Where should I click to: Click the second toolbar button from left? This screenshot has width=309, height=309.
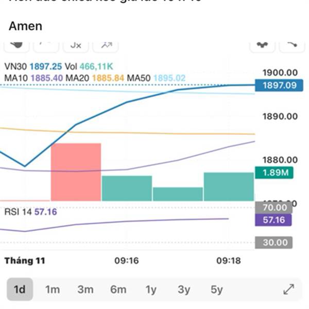[x=46, y=45]
